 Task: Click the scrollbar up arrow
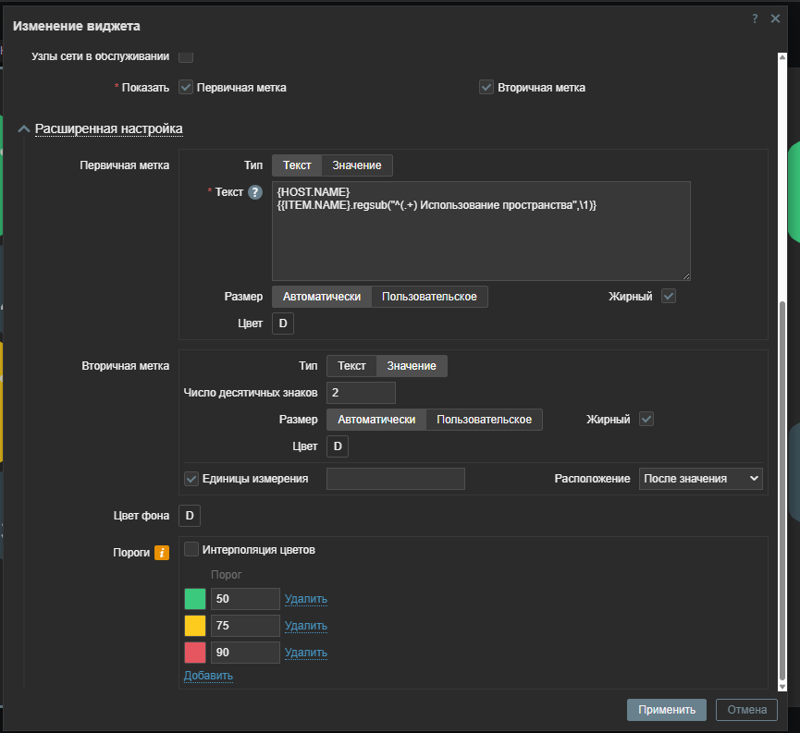click(x=782, y=57)
